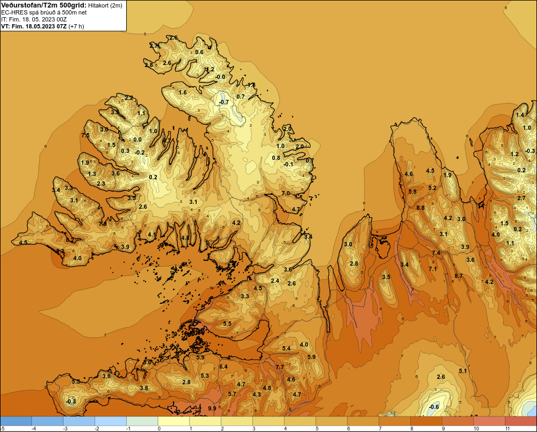Click the 2.2 temperature value on map
The image size is (537, 432).
(x=129, y=98)
